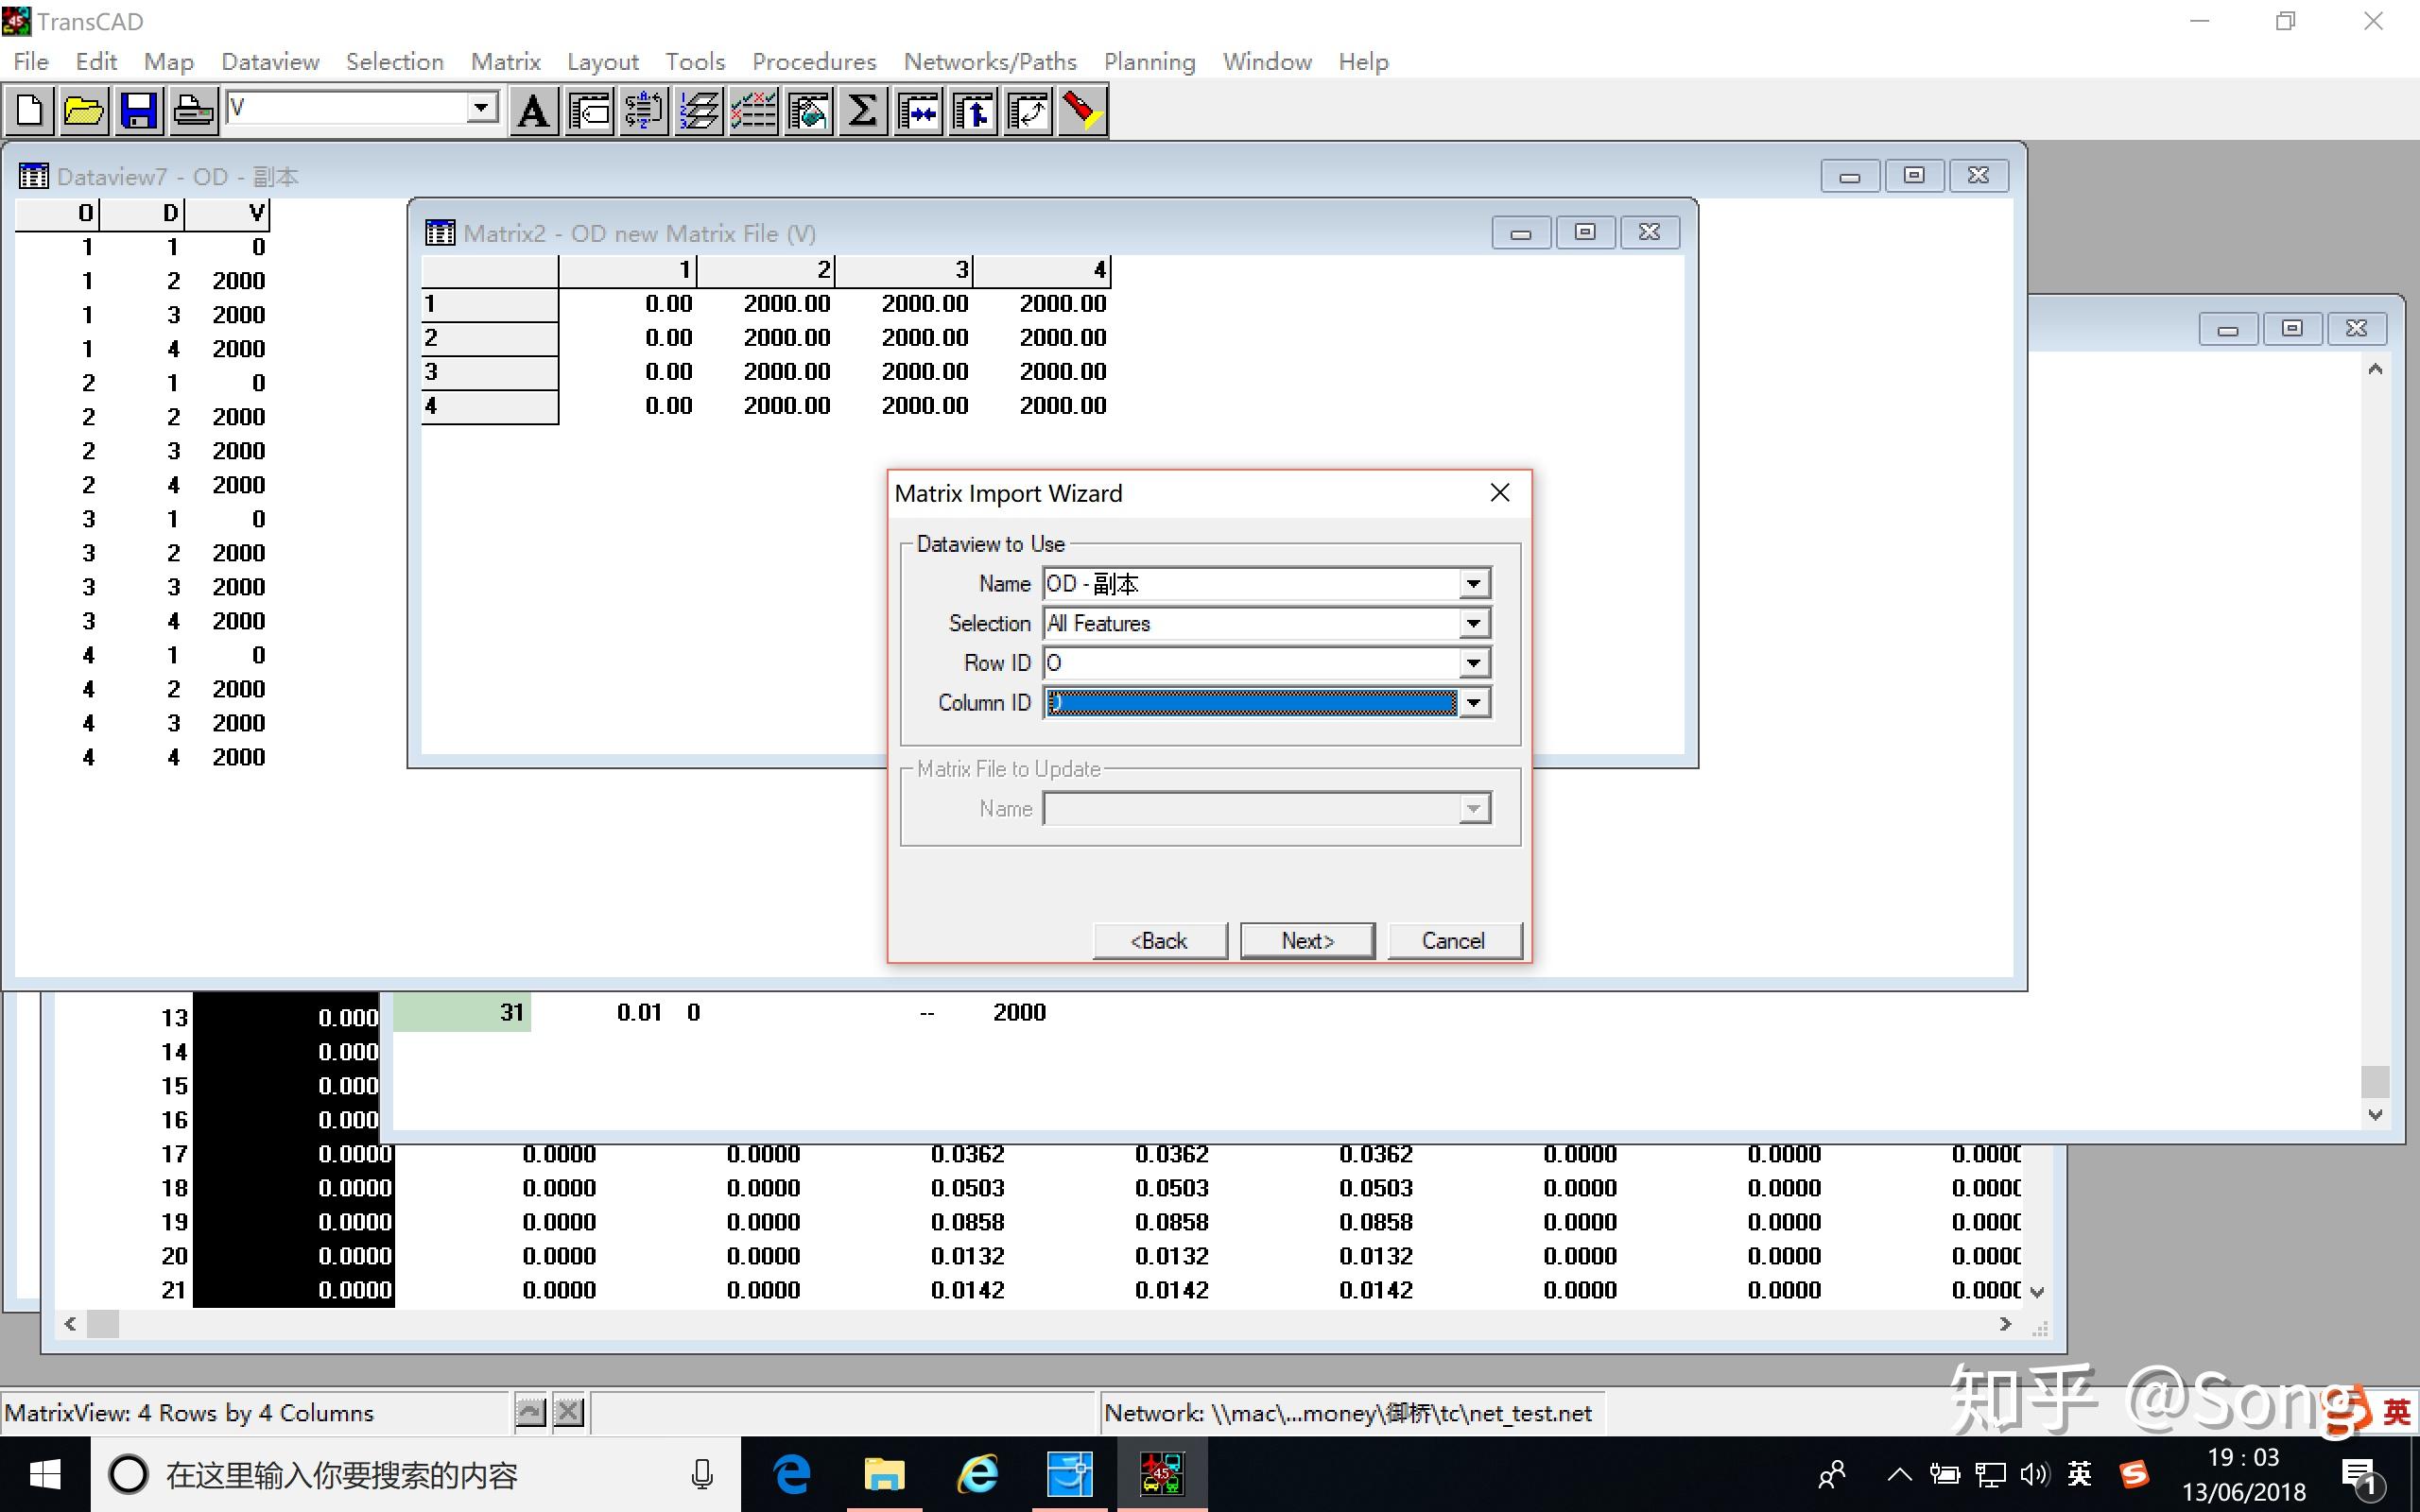The height and width of the screenshot is (1512, 2420).
Task: Click the Open folder toolbar icon
Action: click(84, 110)
